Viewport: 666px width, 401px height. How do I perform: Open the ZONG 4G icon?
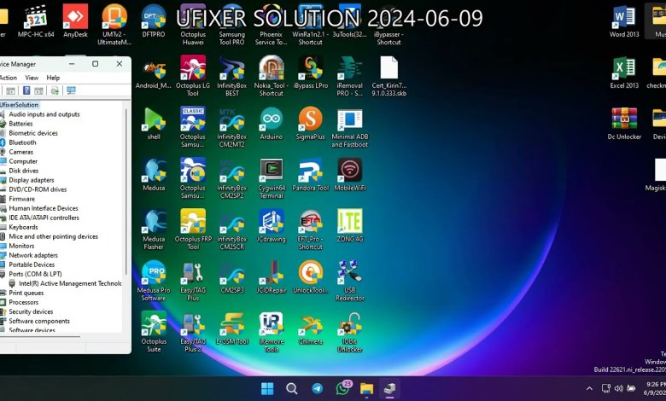point(349,226)
